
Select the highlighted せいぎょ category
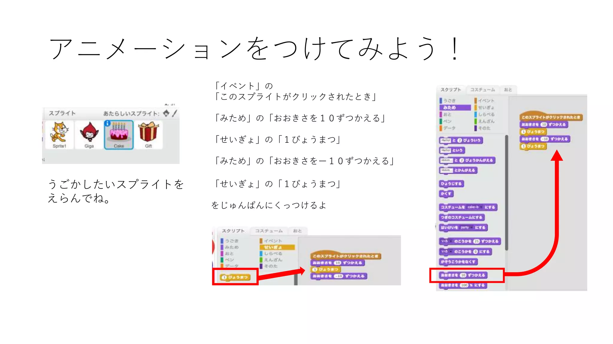click(277, 247)
